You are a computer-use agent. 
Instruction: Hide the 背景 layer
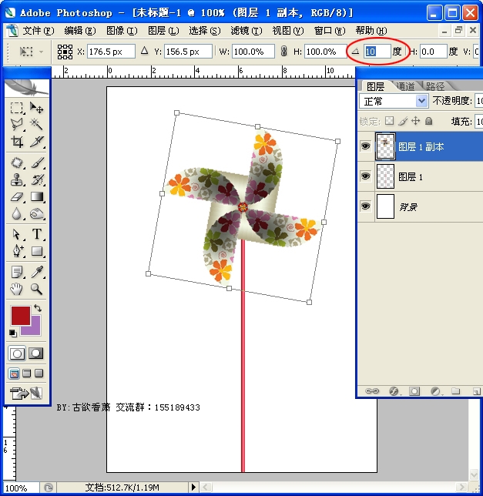coord(366,206)
